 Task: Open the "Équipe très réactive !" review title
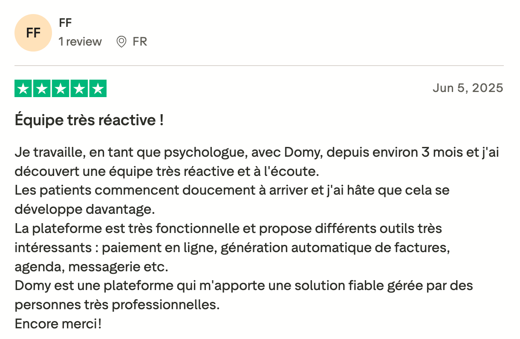point(89,121)
